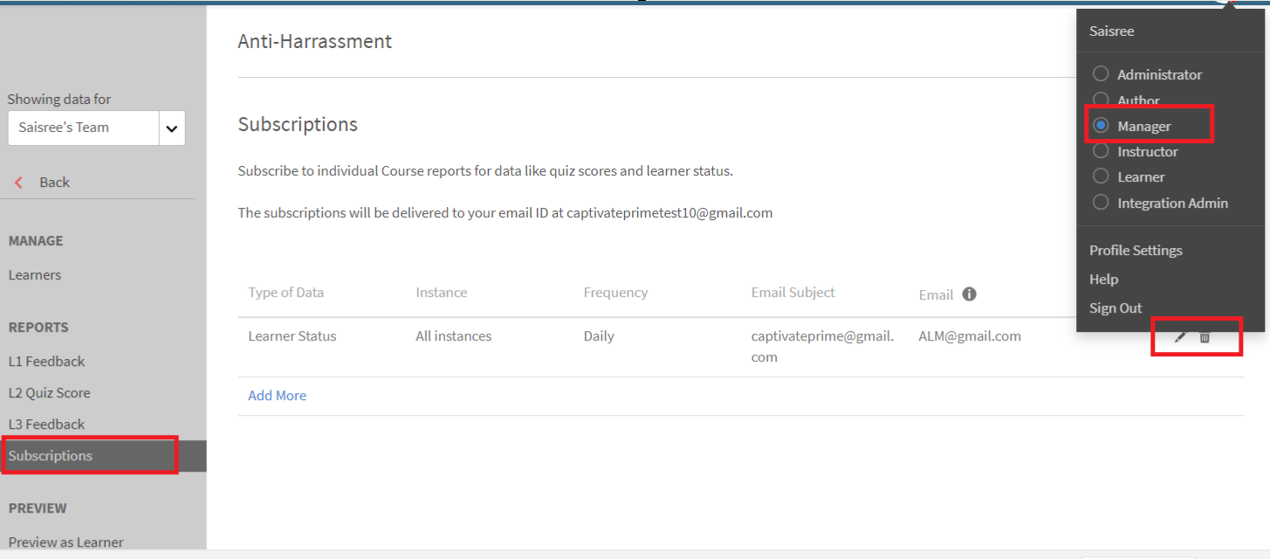Image resolution: width=1270 pixels, height=559 pixels.
Task: Select the Manager role radio button
Action: coord(1101,126)
